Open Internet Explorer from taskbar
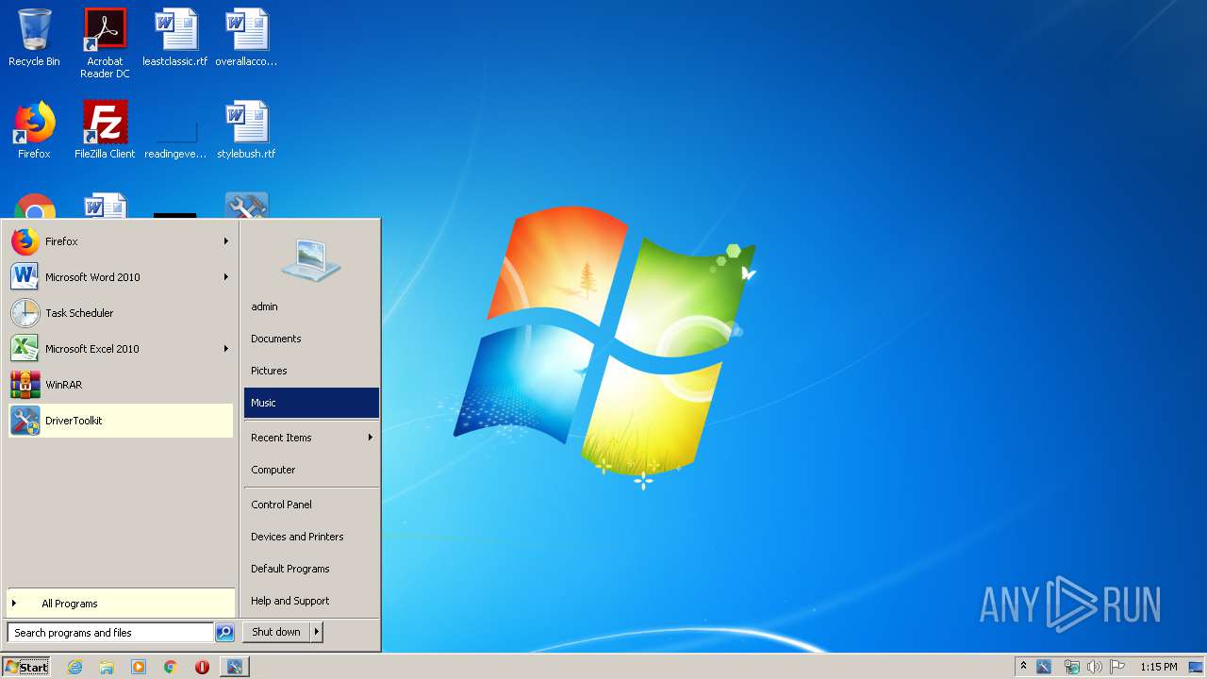This screenshot has height=679, width=1207. pos(74,667)
